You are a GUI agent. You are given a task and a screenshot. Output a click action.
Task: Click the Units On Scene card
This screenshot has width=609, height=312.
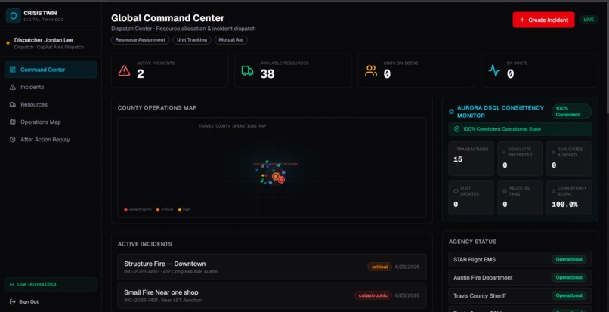coord(416,70)
